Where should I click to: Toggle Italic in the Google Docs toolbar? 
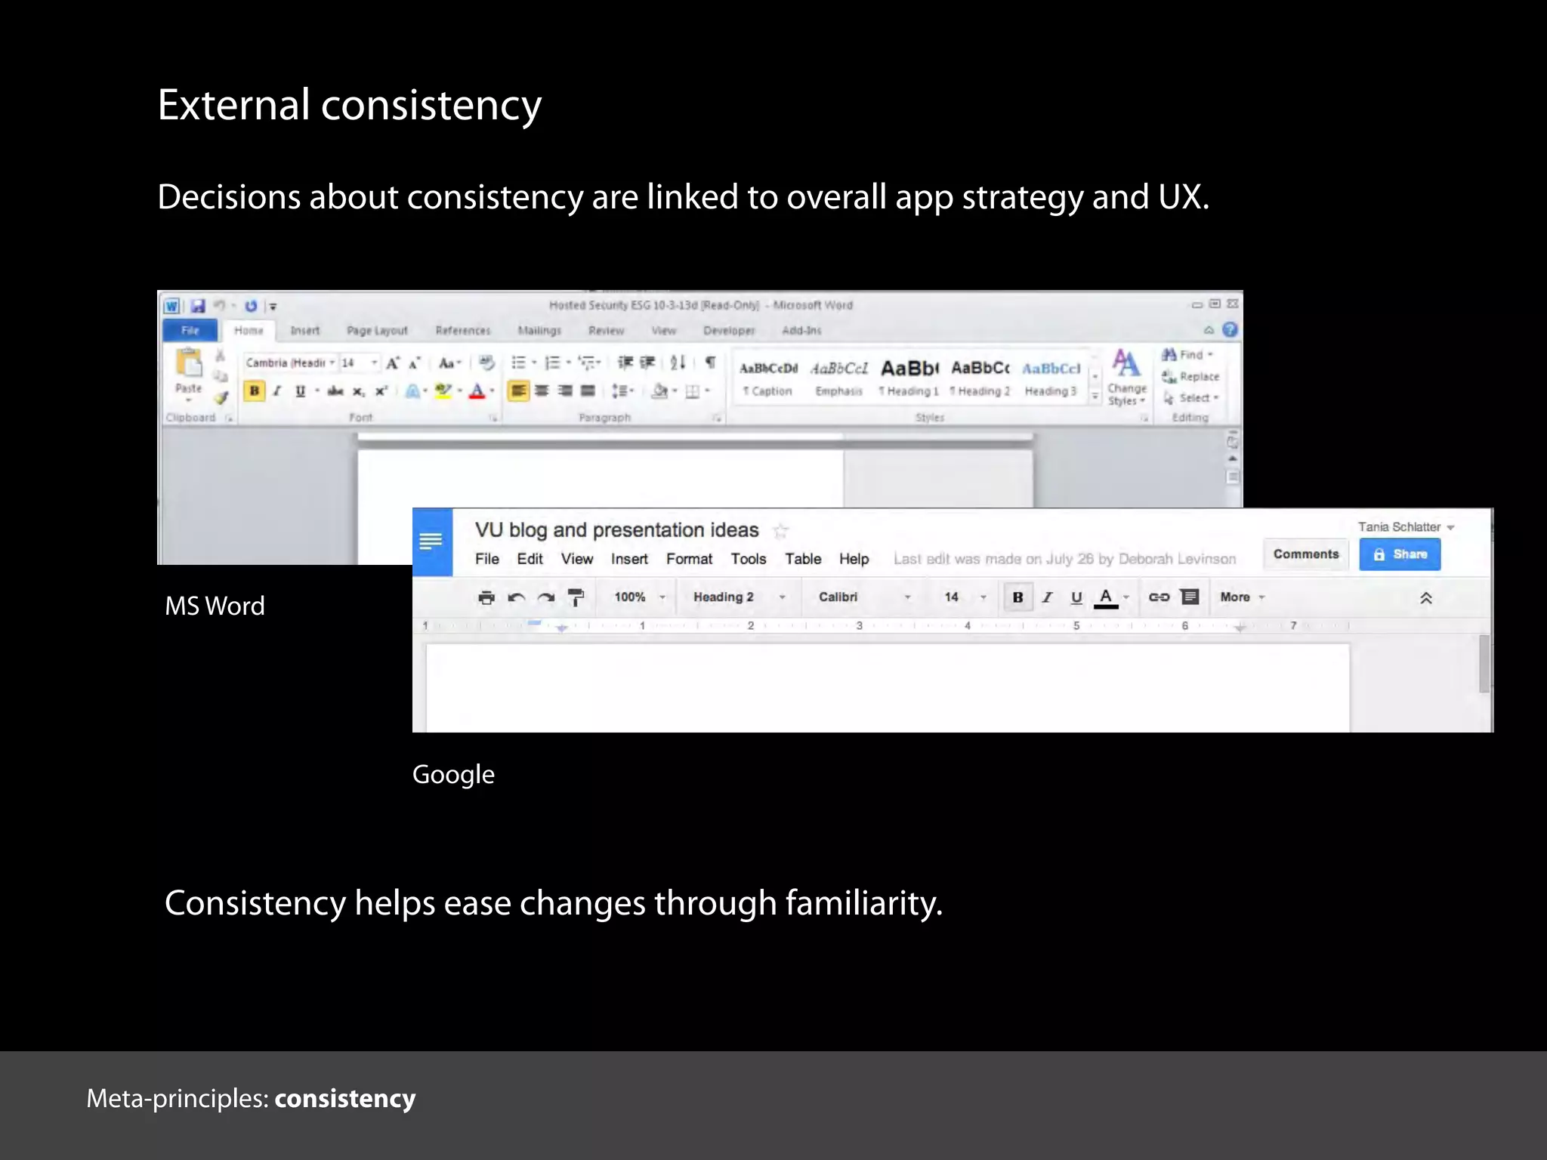(1047, 597)
